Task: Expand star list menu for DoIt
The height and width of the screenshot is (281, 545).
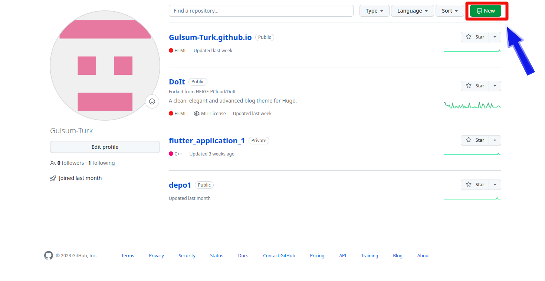Action: coord(495,86)
